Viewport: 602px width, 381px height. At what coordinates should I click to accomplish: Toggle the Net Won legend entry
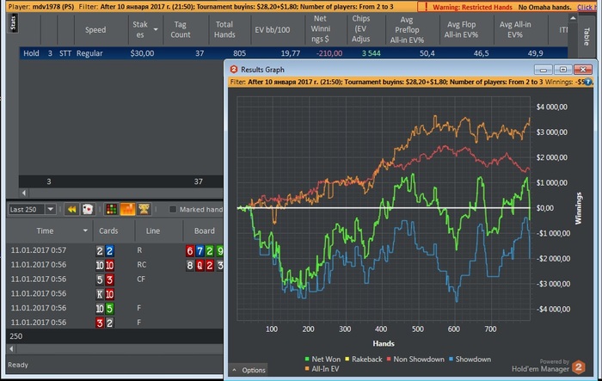click(x=322, y=359)
